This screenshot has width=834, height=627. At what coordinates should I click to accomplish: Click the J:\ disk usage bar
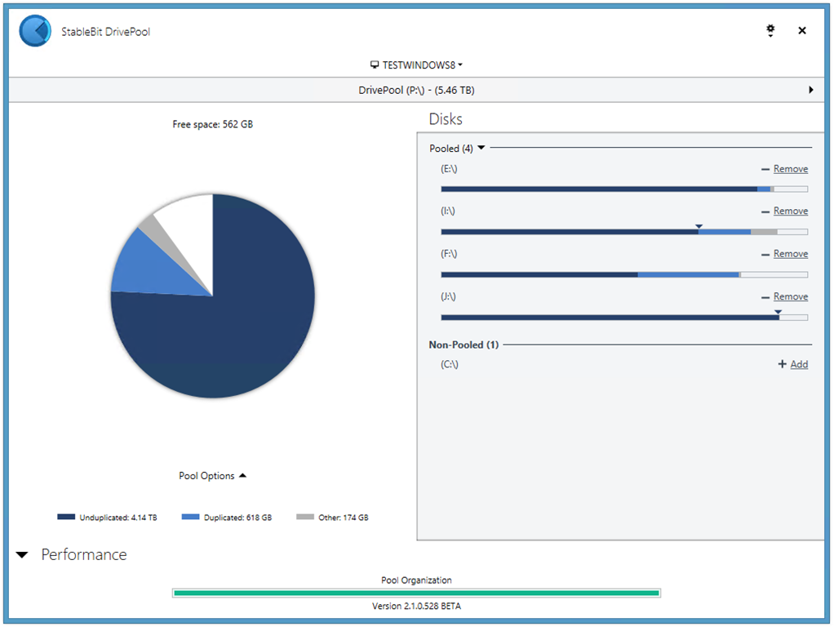click(624, 318)
